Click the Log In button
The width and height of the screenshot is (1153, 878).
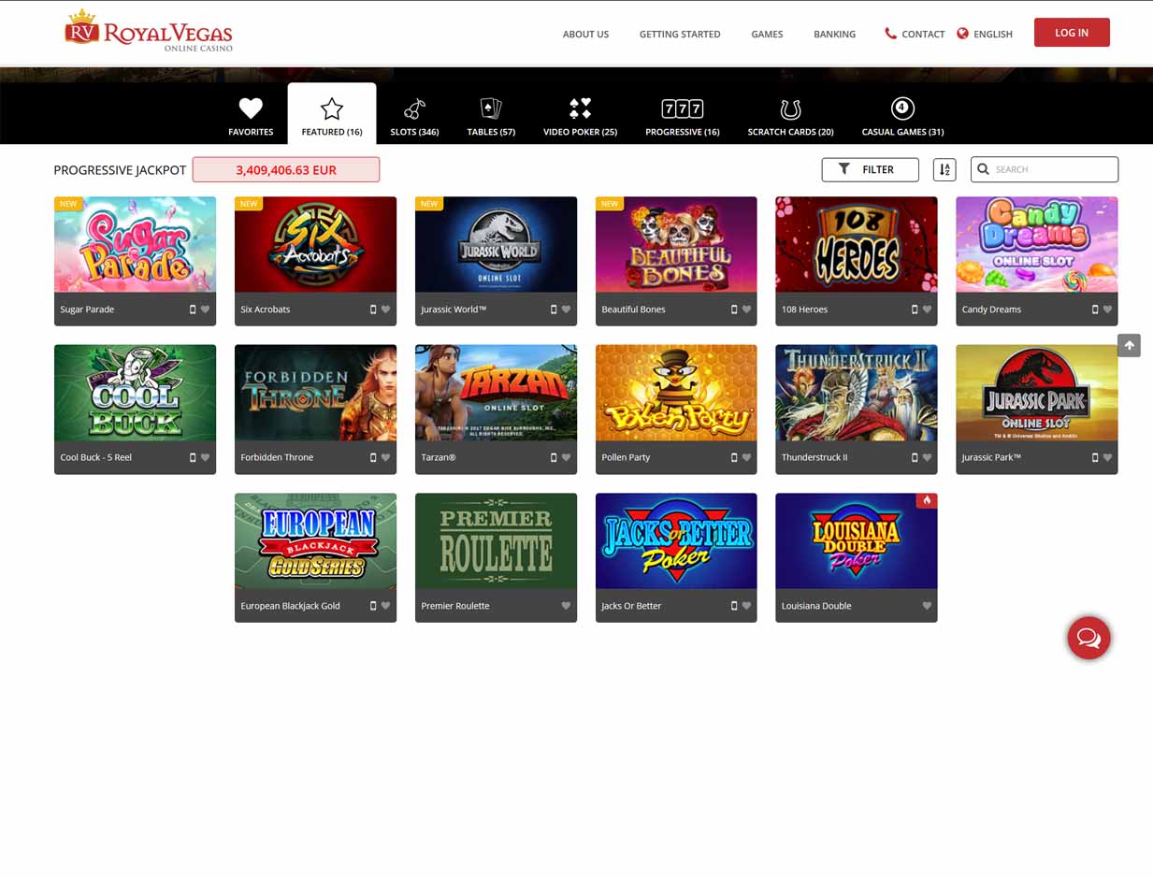(x=1072, y=33)
